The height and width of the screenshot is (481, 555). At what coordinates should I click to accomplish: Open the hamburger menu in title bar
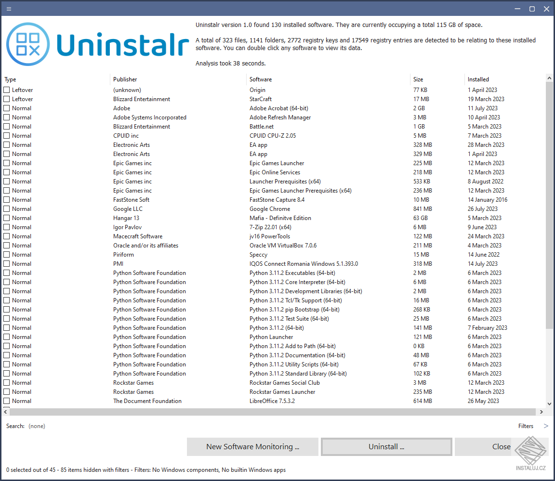coord(9,9)
